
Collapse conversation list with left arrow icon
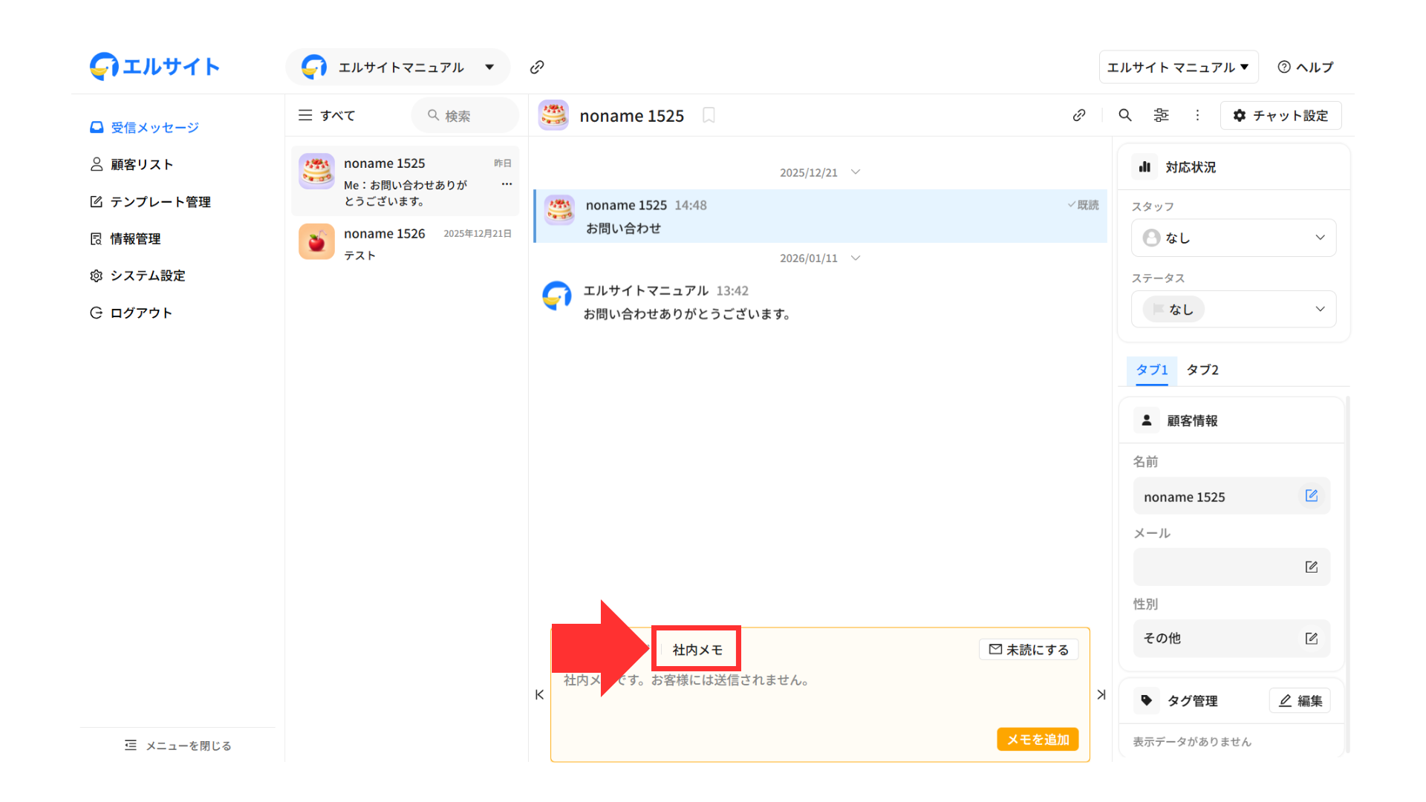pyautogui.click(x=540, y=695)
